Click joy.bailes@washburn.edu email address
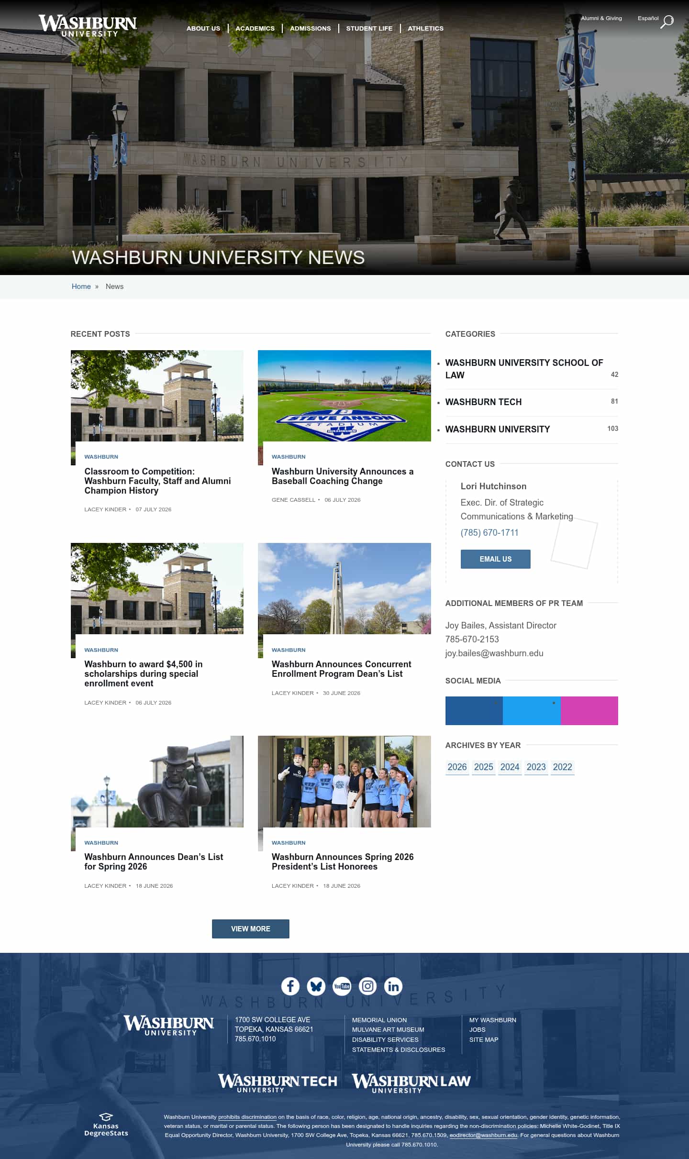The height and width of the screenshot is (1159, 689). pos(494,653)
